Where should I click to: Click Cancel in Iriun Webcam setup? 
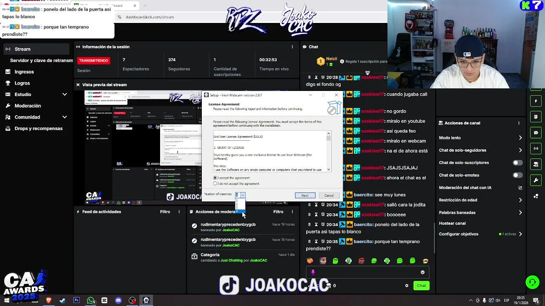[x=329, y=195]
